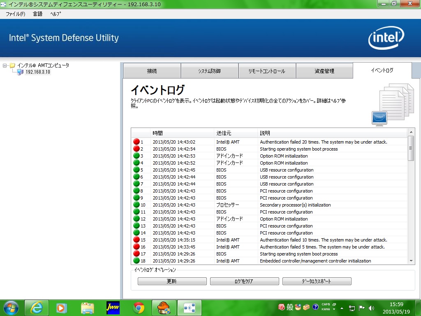The image size is (421, 316).
Task: Select 'Embedded controller/management controller initialization' entry
Action: (315, 261)
